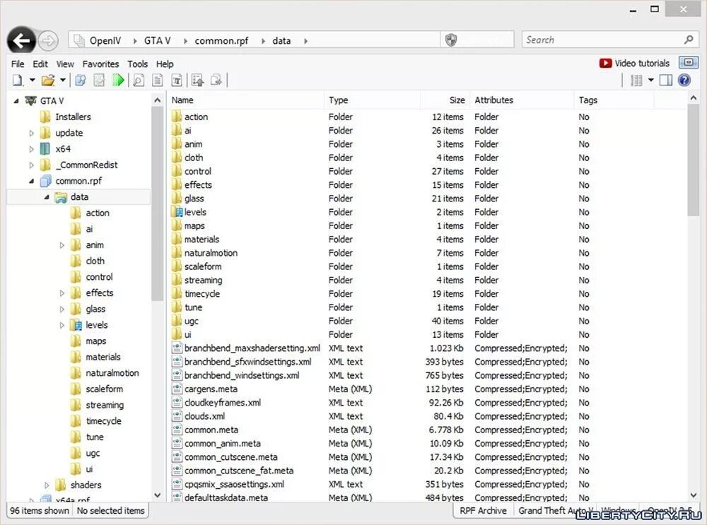Click the red YouTube play icon
Screen dimensions: 707x525
[x=605, y=63]
